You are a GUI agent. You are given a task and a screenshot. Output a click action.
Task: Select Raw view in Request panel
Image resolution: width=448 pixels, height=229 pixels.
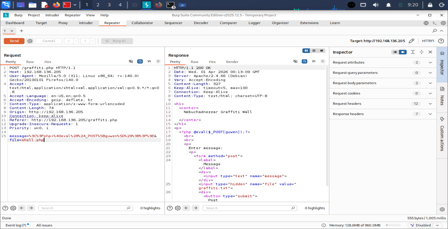[30, 62]
